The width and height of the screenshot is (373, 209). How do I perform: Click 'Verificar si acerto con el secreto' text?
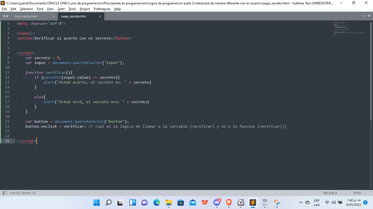click(73, 38)
